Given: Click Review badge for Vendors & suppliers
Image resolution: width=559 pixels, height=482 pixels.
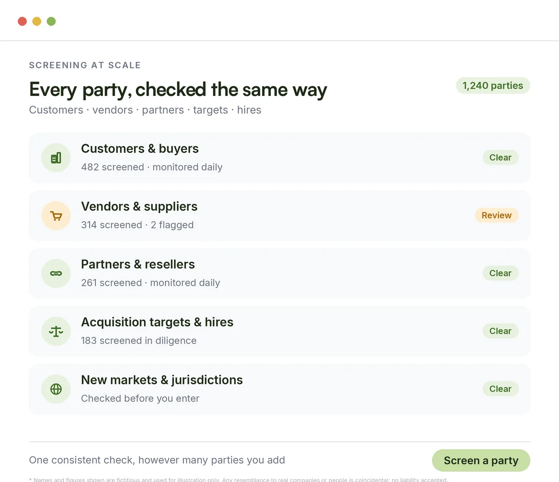Looking at the screenshot, I should point(496,215).
